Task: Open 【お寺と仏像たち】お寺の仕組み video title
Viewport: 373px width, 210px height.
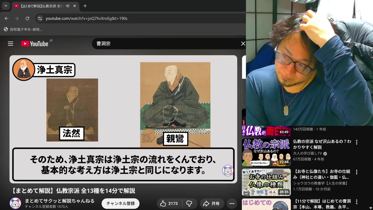Action: pos(322,174)
